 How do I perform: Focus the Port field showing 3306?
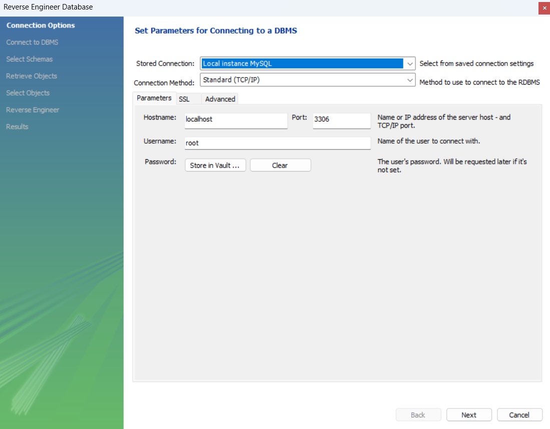coord(342,121)
